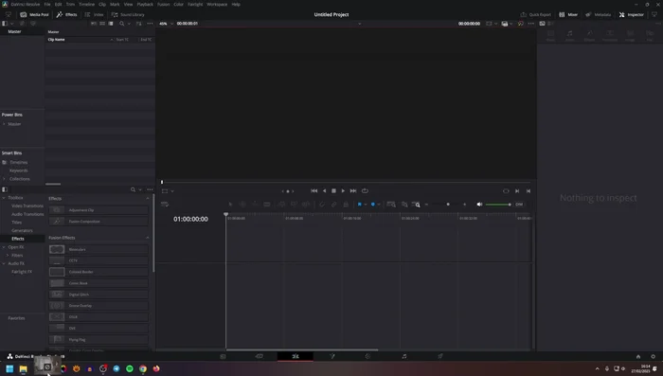Click the effects library search icon
Image resolution: width=663 pixels, height=376 pixels.
tap(133, 189)
